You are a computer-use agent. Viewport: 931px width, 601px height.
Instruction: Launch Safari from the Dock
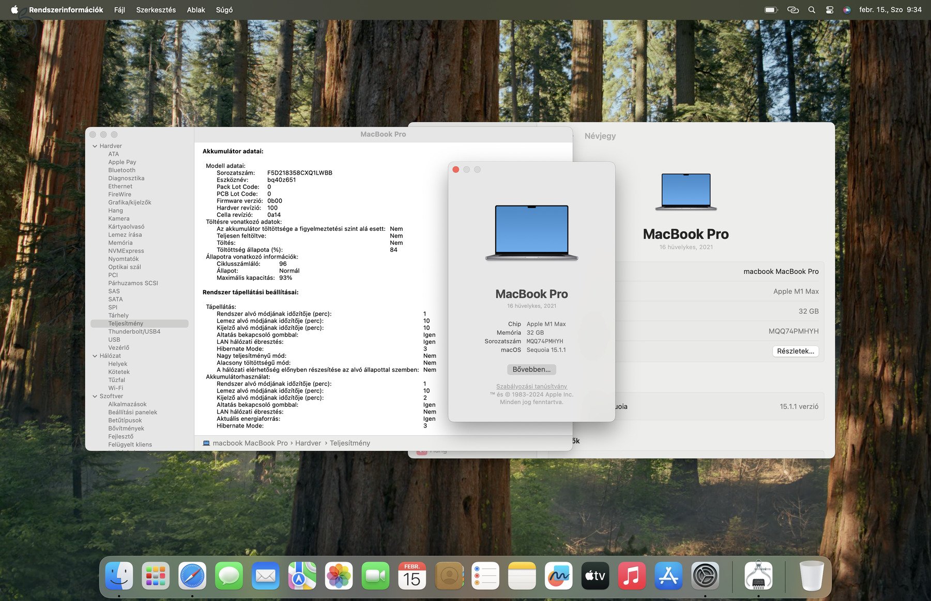pyautogui.click(x=192, y=576)
